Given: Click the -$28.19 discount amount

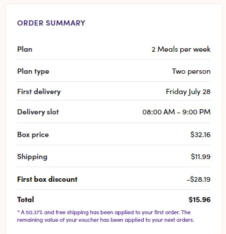Looking at the screenshot, I should tap(199, 179).
